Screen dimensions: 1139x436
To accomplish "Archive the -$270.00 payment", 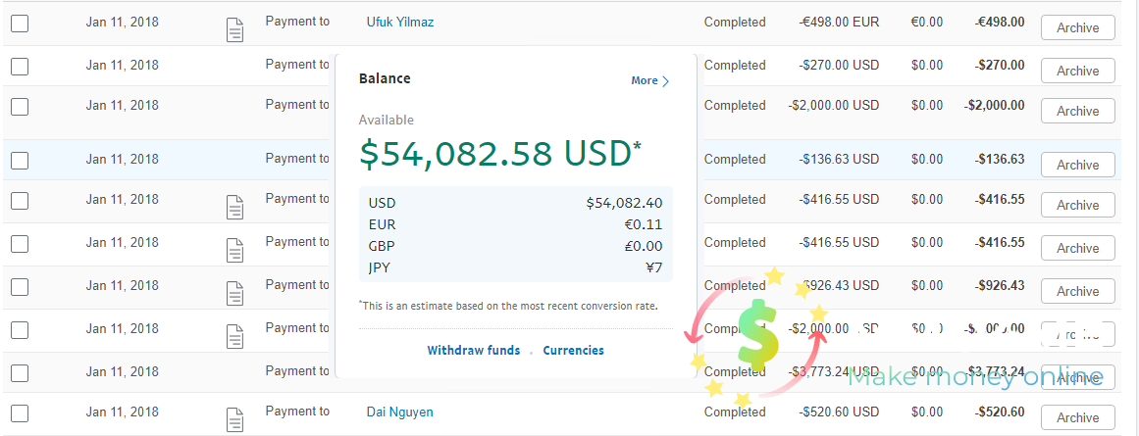I will pyautogui.click(x=1077, y=72).
